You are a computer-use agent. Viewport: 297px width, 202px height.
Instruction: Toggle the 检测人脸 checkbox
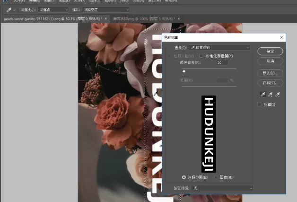(169, 56)
